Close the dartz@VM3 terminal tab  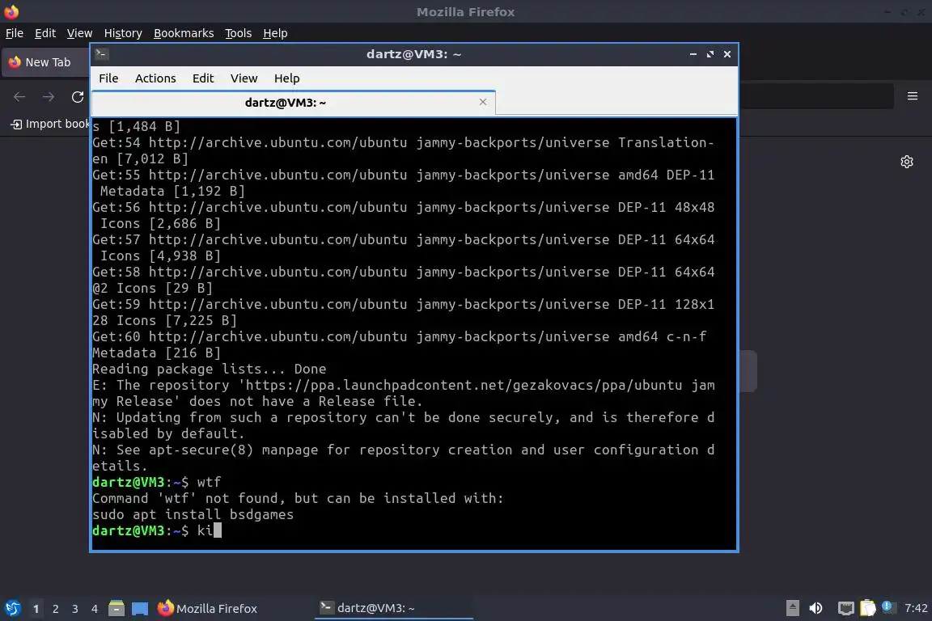483,102
